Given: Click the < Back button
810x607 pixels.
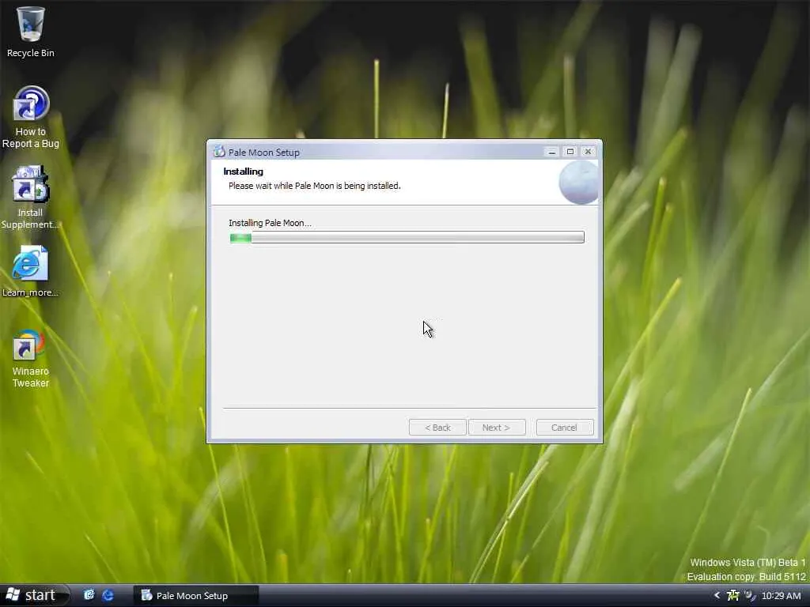Looking at the screenshot, I should 437,428.
